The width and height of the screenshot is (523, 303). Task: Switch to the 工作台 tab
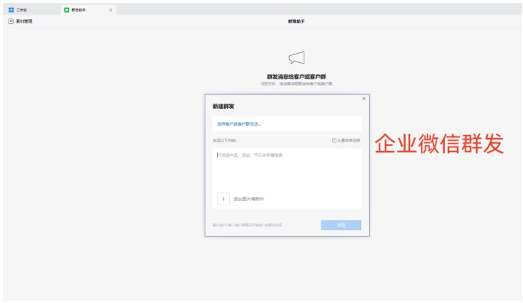[x=18, y=10]
